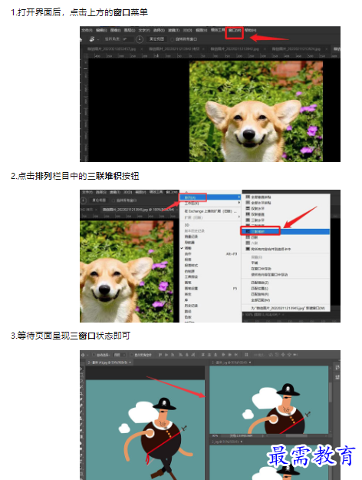Open the 文字(Y) menu in step 1 image
362x480 pixels.
pyautogui.click(x=144, y=30)
